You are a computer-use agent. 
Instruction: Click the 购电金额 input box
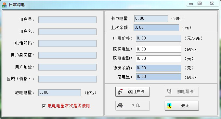coord(159,59)
